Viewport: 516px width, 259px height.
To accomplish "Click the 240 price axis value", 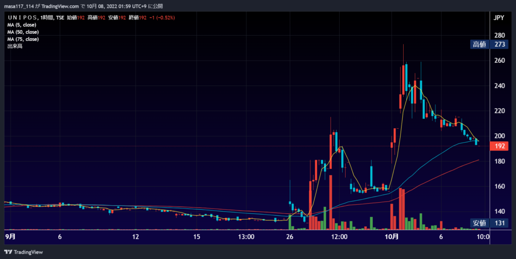I will [x=499, y=85].
